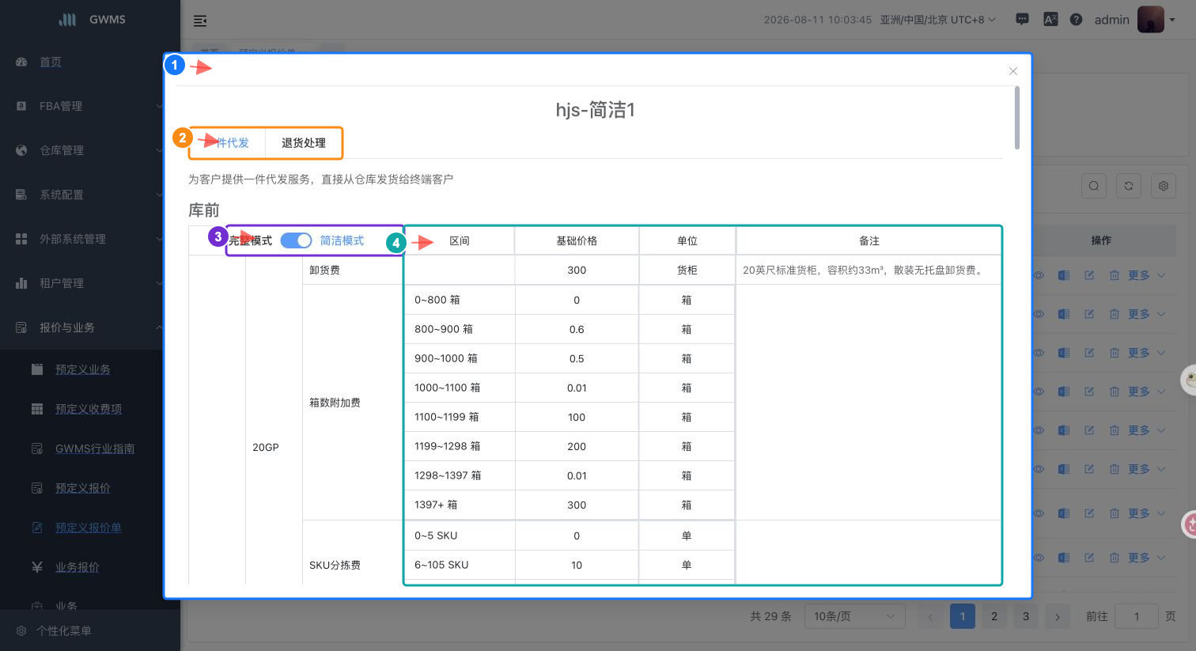Collapse the sidebar with the hamburger icon
The image size is (1196, 651).
pyautogui.click(x=200, y=21)
